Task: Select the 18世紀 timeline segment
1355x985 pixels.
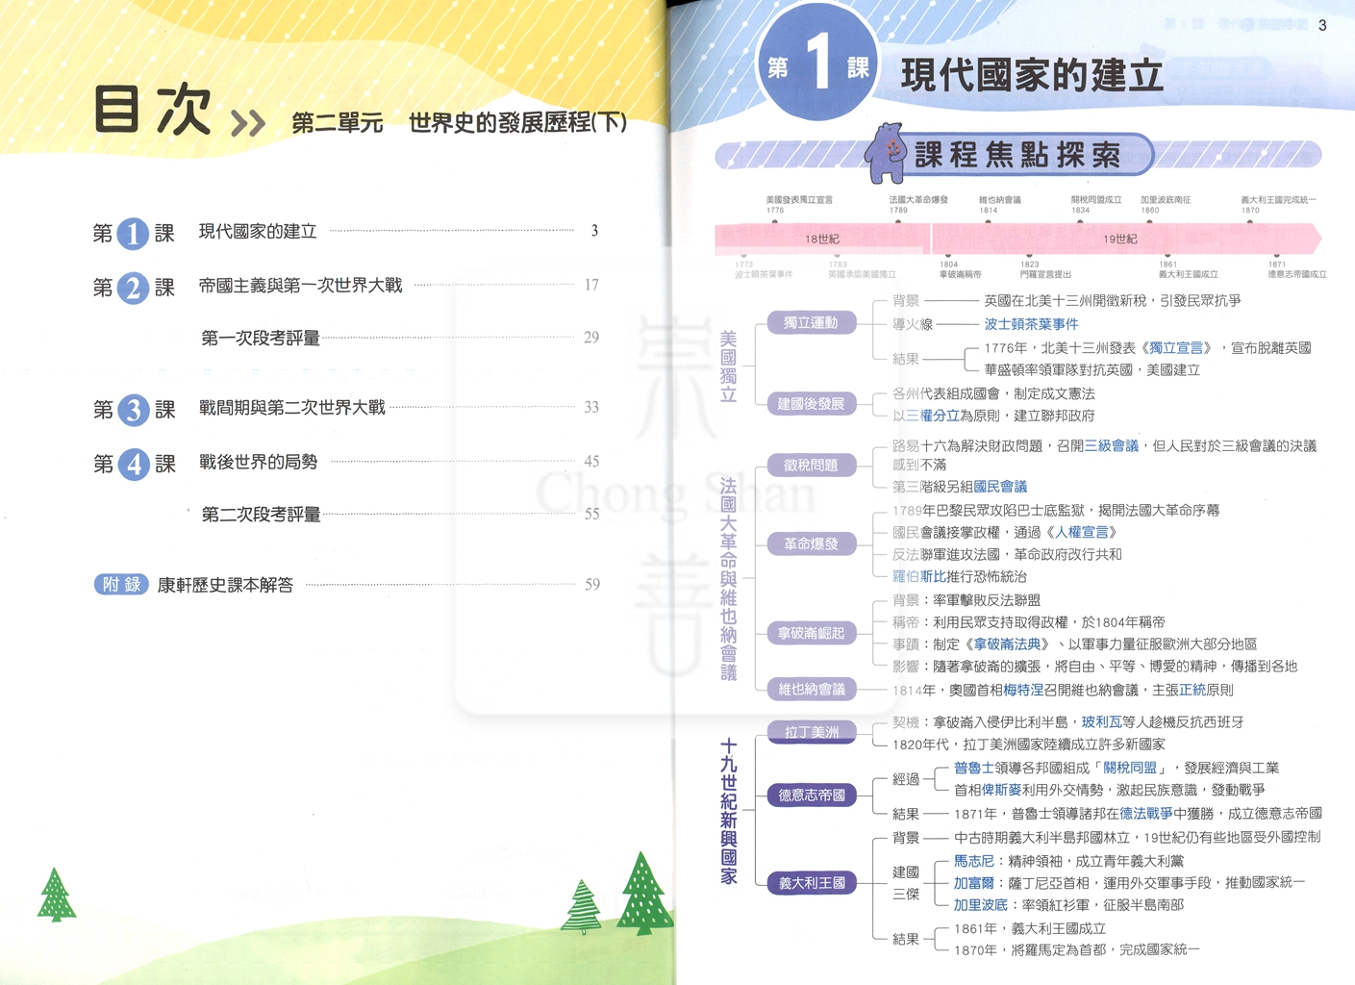Action: 822,239
